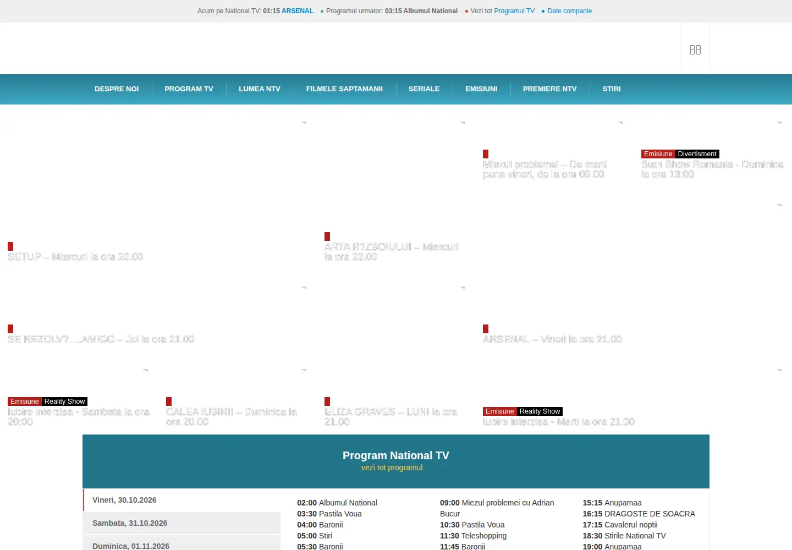The height and width of the screenshot is (550, 792).
Task: Click the Program National TV heading
Action: pyautogui.click(x=396, y=455)
